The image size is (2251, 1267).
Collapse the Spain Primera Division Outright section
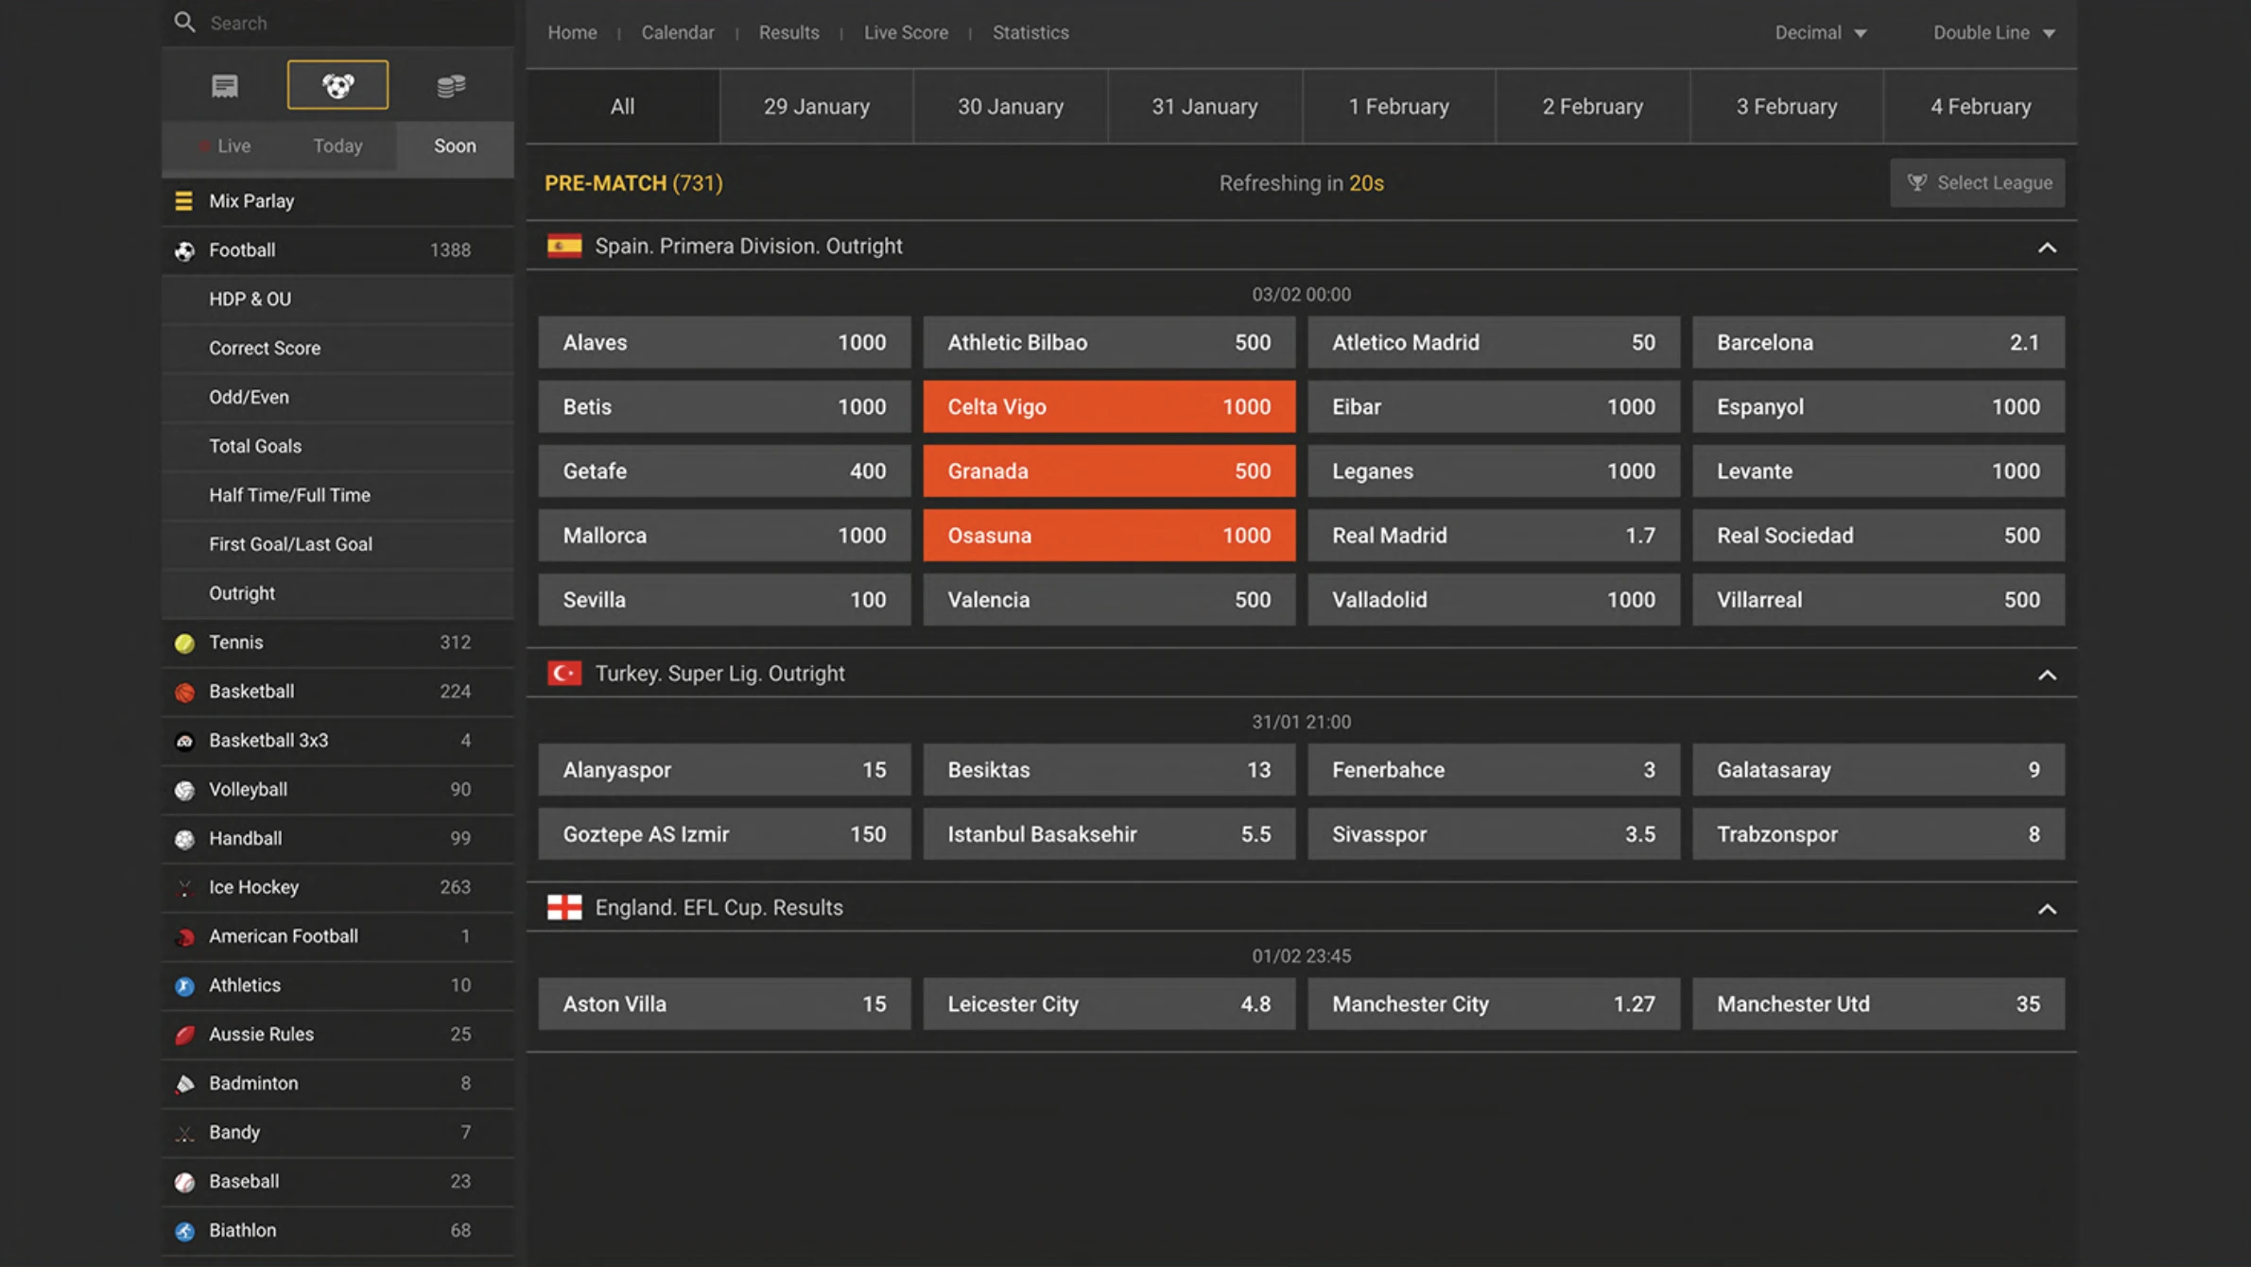pos(2047,248)
